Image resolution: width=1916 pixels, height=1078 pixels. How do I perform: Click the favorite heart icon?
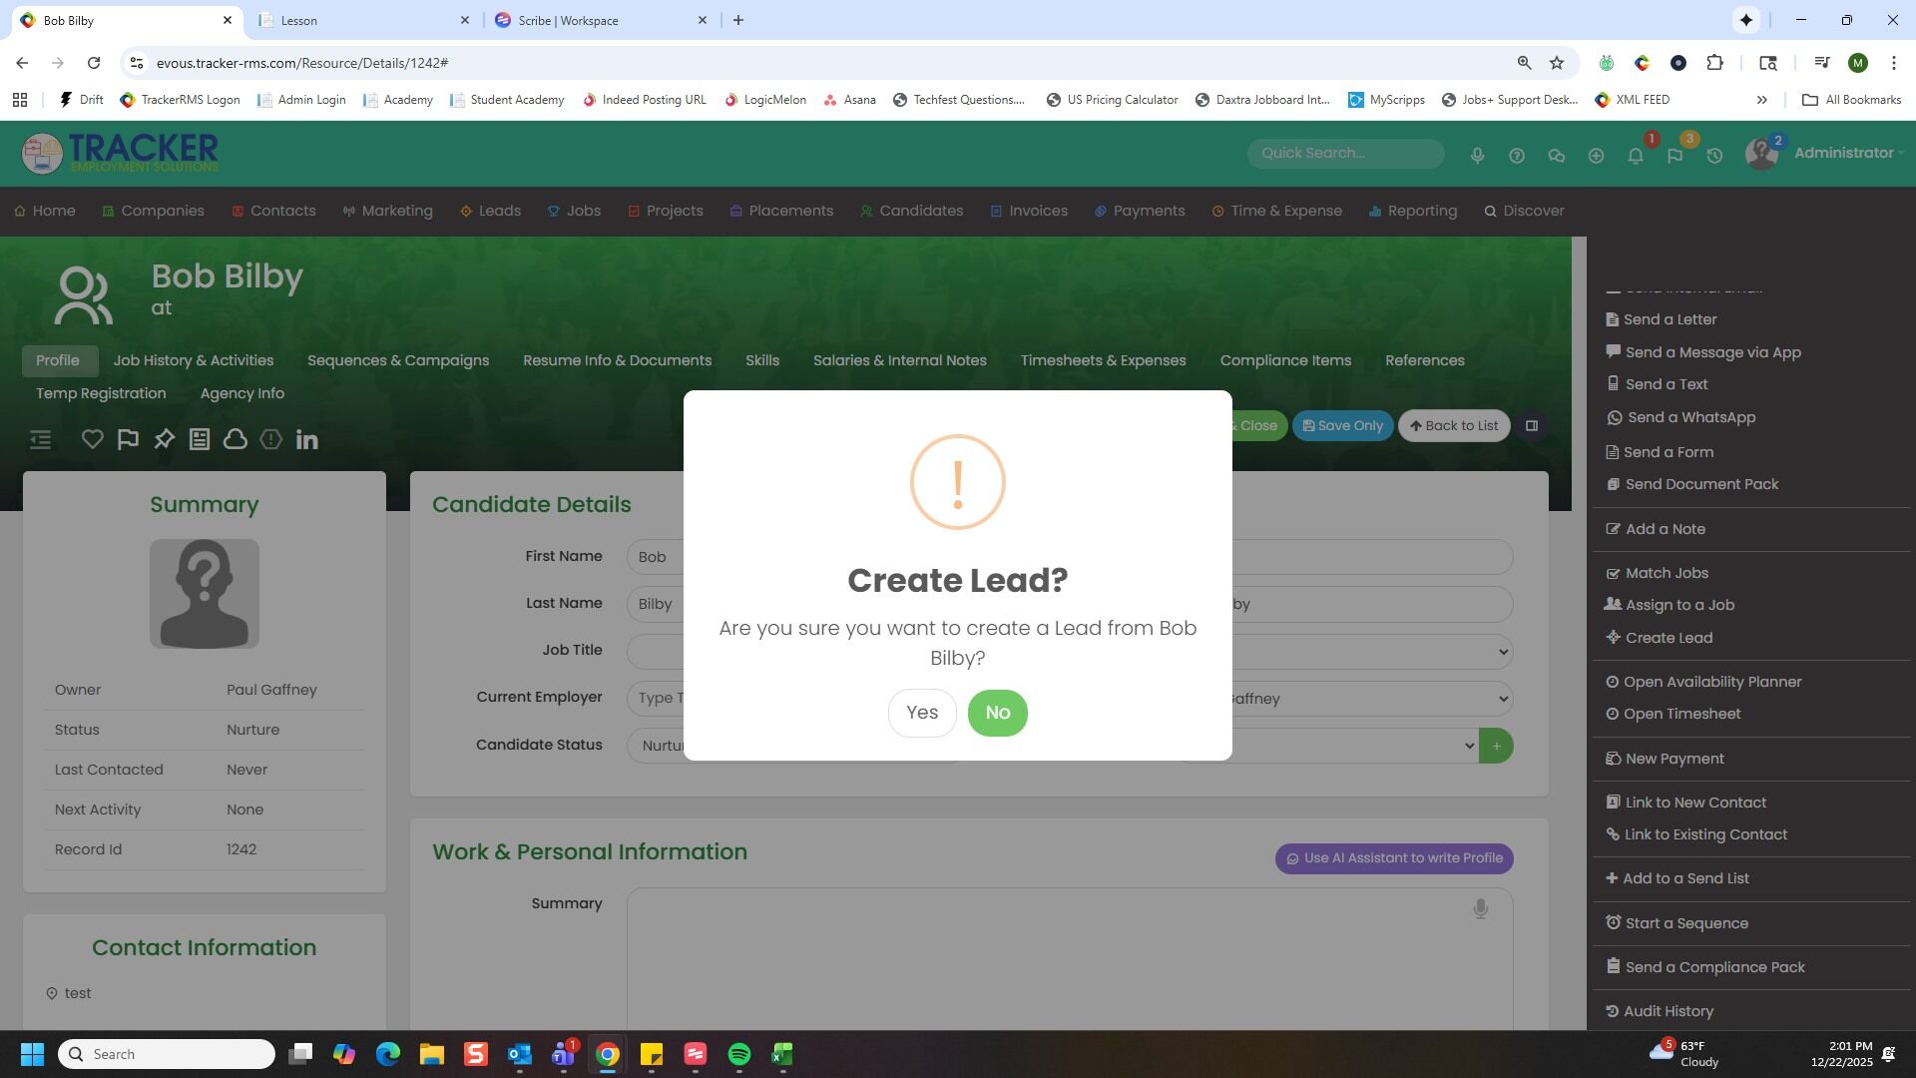click(x=93, y=439)
